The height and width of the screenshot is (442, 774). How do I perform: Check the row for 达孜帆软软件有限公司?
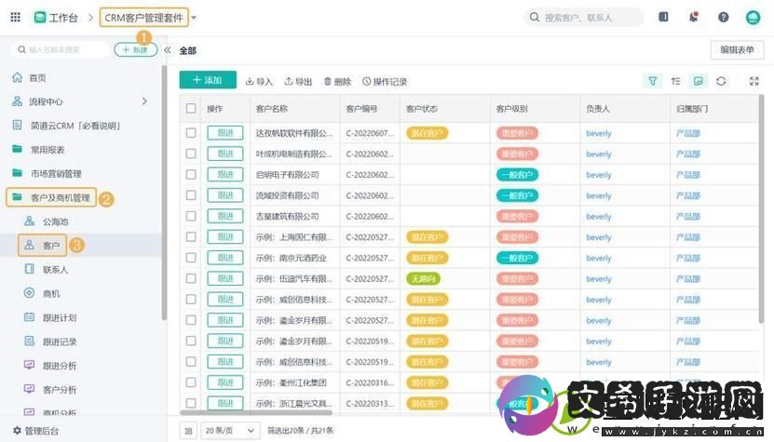point(191,133)
